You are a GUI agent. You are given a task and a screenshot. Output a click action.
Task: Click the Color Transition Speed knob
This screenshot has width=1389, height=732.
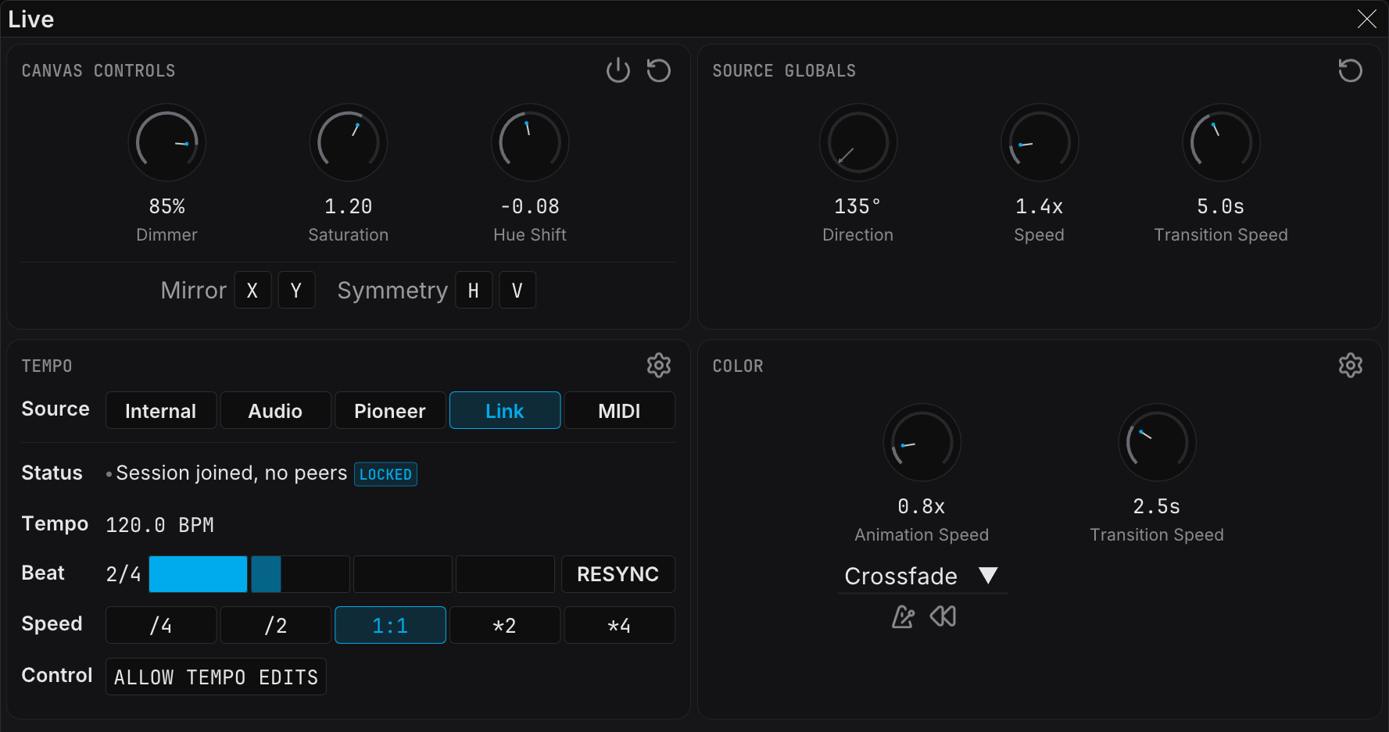[1158, 443]
